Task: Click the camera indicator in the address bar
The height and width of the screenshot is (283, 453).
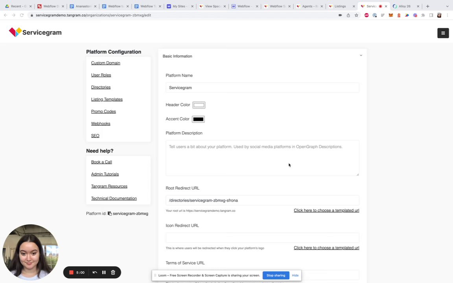Action: 340,15
